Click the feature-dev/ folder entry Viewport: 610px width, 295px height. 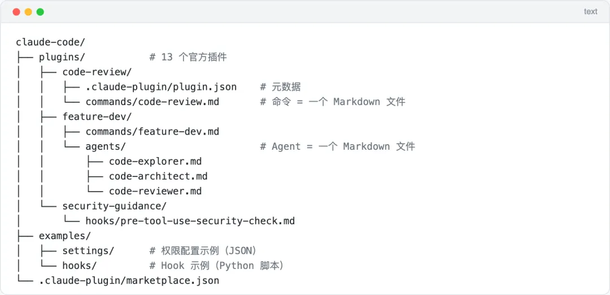click(97, 116)
